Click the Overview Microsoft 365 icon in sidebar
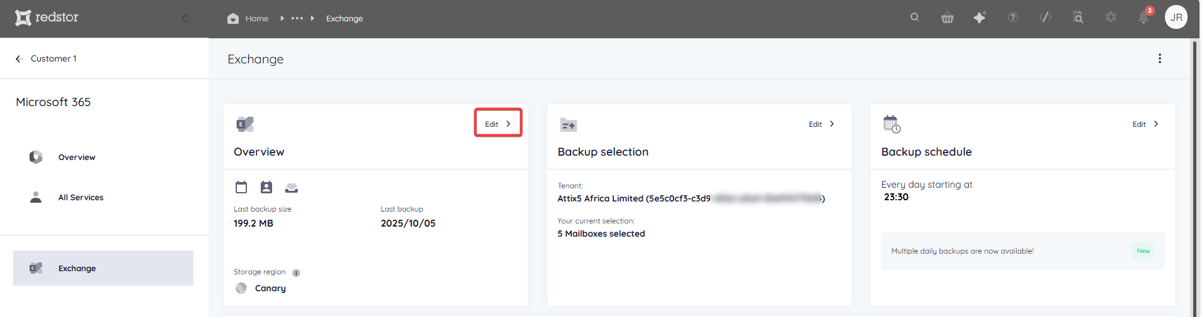The width and height of the screenshot is (1202, 317). point(36,157)
